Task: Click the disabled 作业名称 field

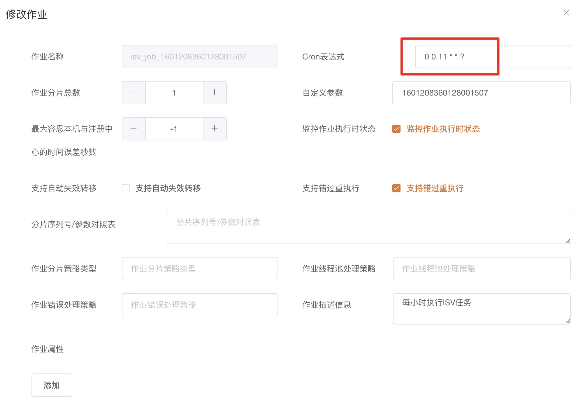Action: pos(199,57)
